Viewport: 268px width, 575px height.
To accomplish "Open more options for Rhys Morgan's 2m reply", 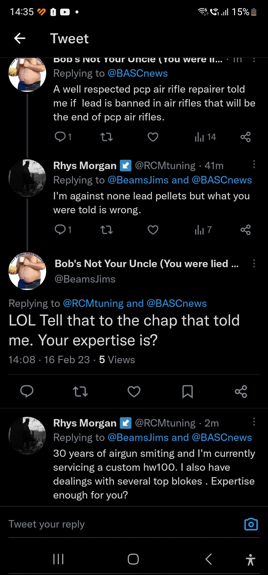I will tap(254, 422).
